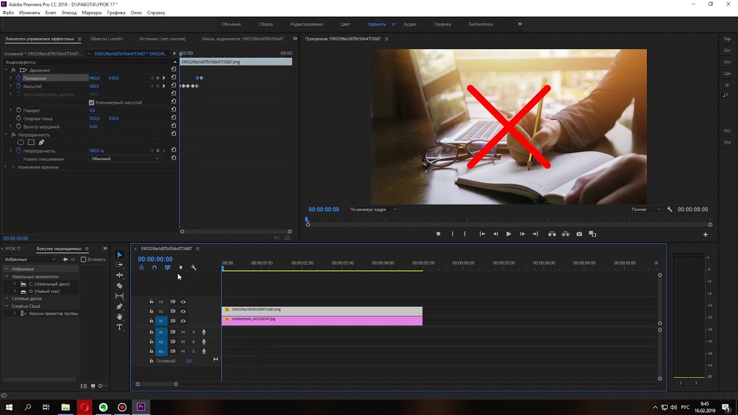Switch to Цвет workspace

click(x=345, y=24)
